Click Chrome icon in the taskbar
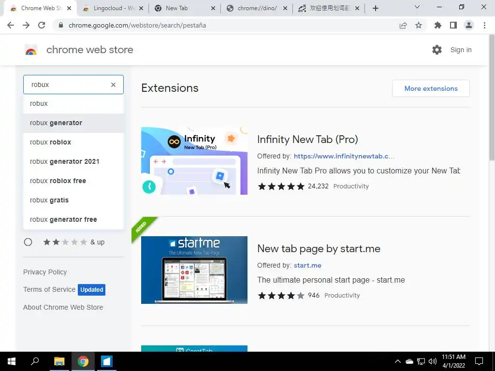Viewport: 495px width, 371px height. [83, 361]
